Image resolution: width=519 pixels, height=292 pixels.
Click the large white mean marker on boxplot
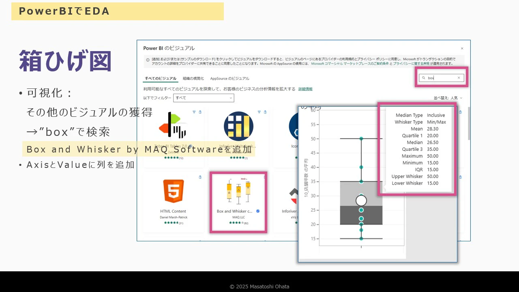[361, 200]
